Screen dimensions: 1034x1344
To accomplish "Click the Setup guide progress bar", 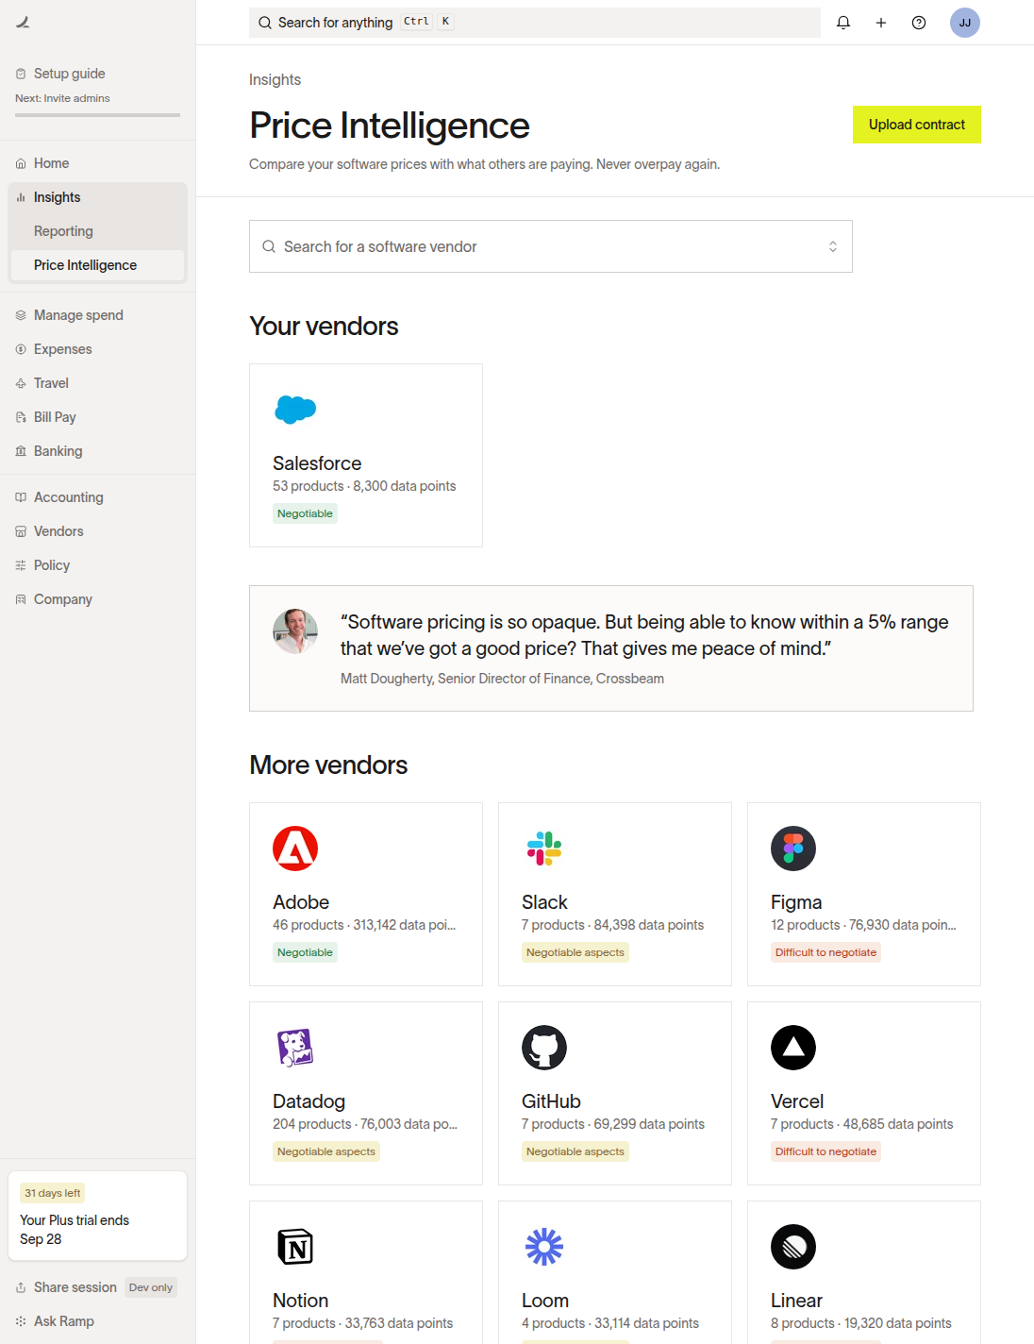I will [97, 115].
